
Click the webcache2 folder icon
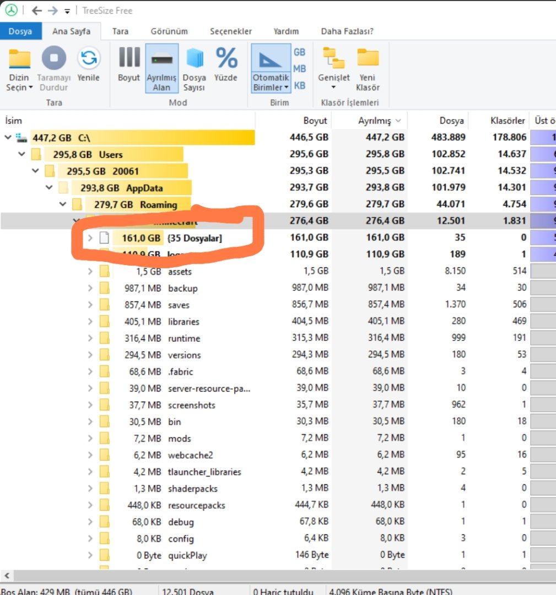(x=104, y=455)
